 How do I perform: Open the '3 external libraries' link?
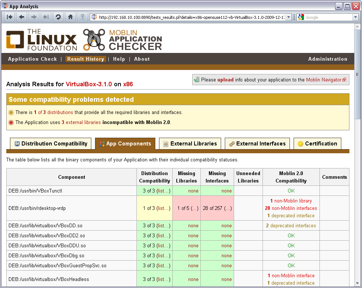click(x=81, y=122)
